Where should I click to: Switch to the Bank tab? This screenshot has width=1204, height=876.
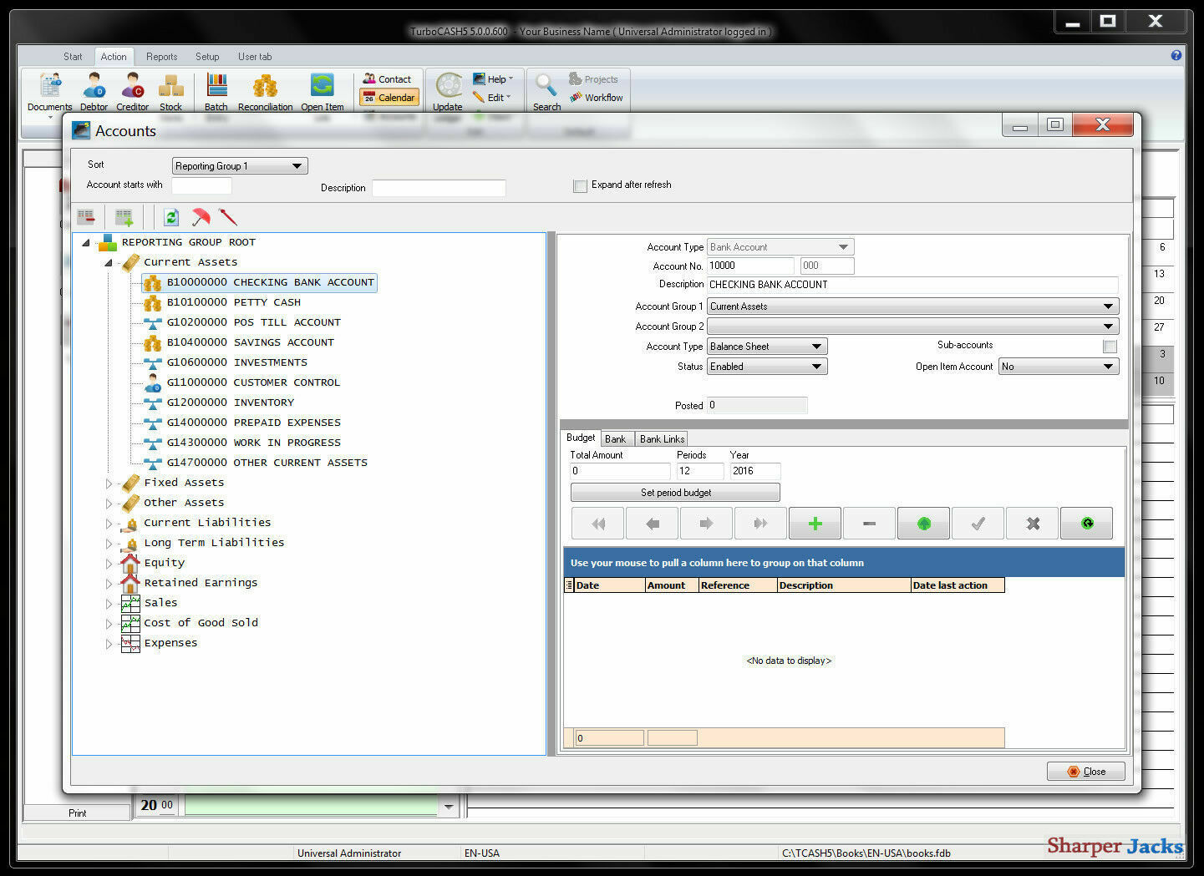tap(616, 439)
